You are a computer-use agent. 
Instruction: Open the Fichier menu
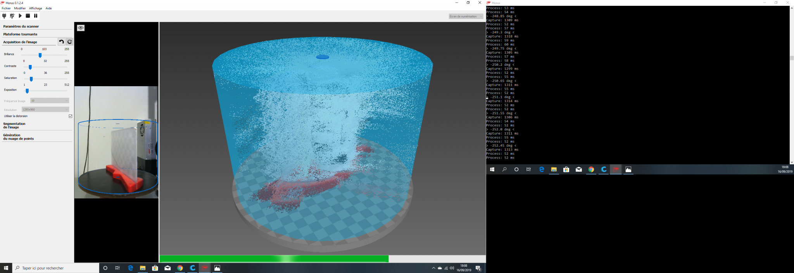6,8
